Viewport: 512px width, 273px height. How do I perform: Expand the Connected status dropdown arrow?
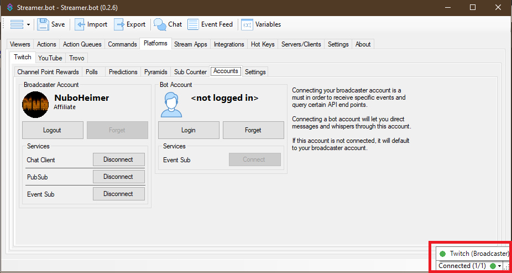pos(499,266)
